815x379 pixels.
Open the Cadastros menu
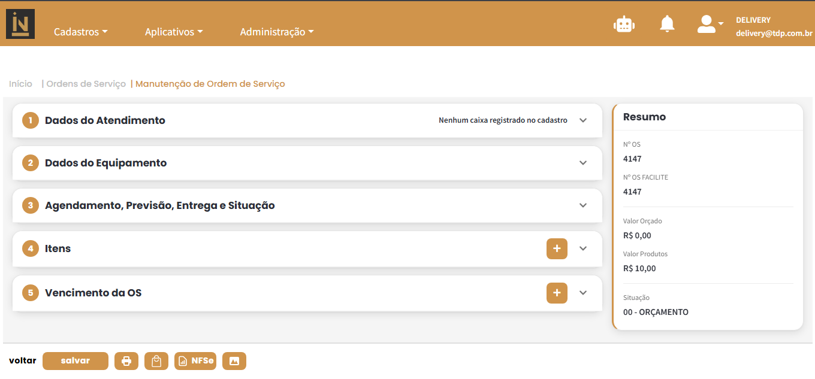pos(81,32)
